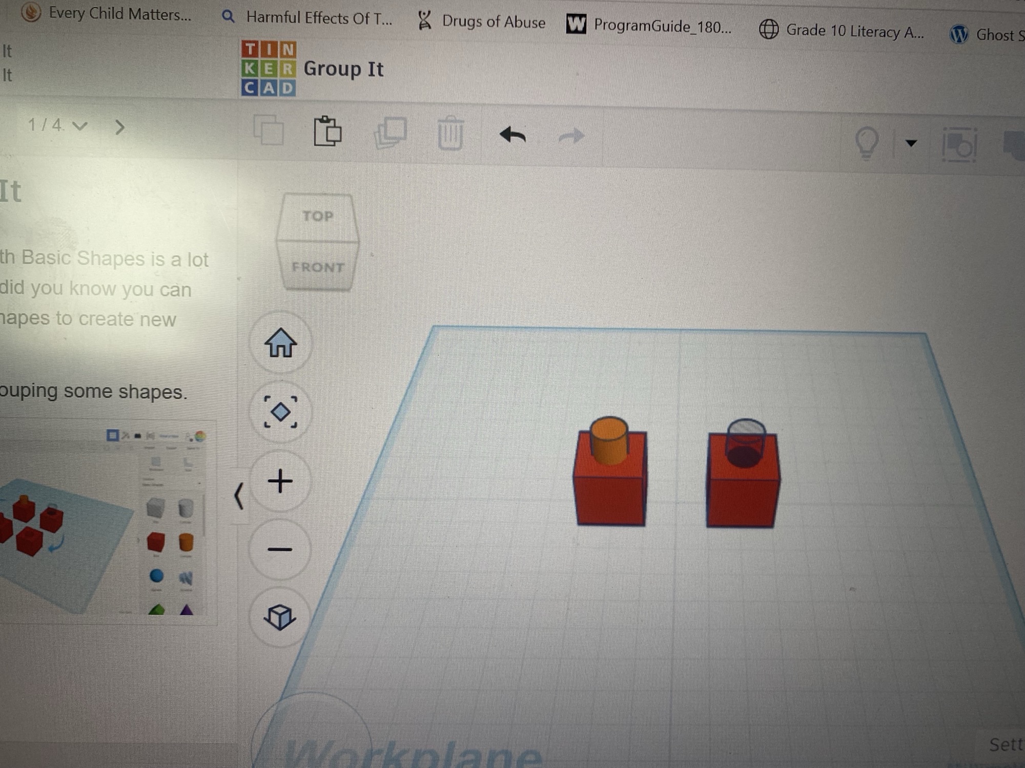Screen dimensions: 1025x768
Task: Click the Copy toolbar icon
Action: (269, 130)
